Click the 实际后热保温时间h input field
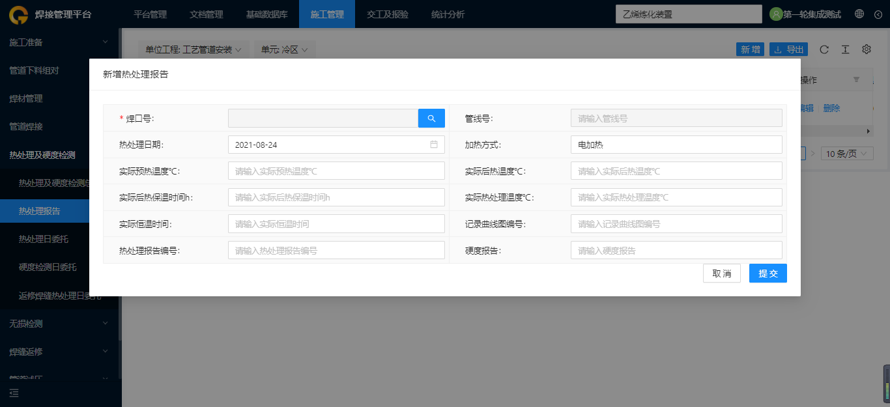Viewport: 890px width, 407px height. (336, 197)
